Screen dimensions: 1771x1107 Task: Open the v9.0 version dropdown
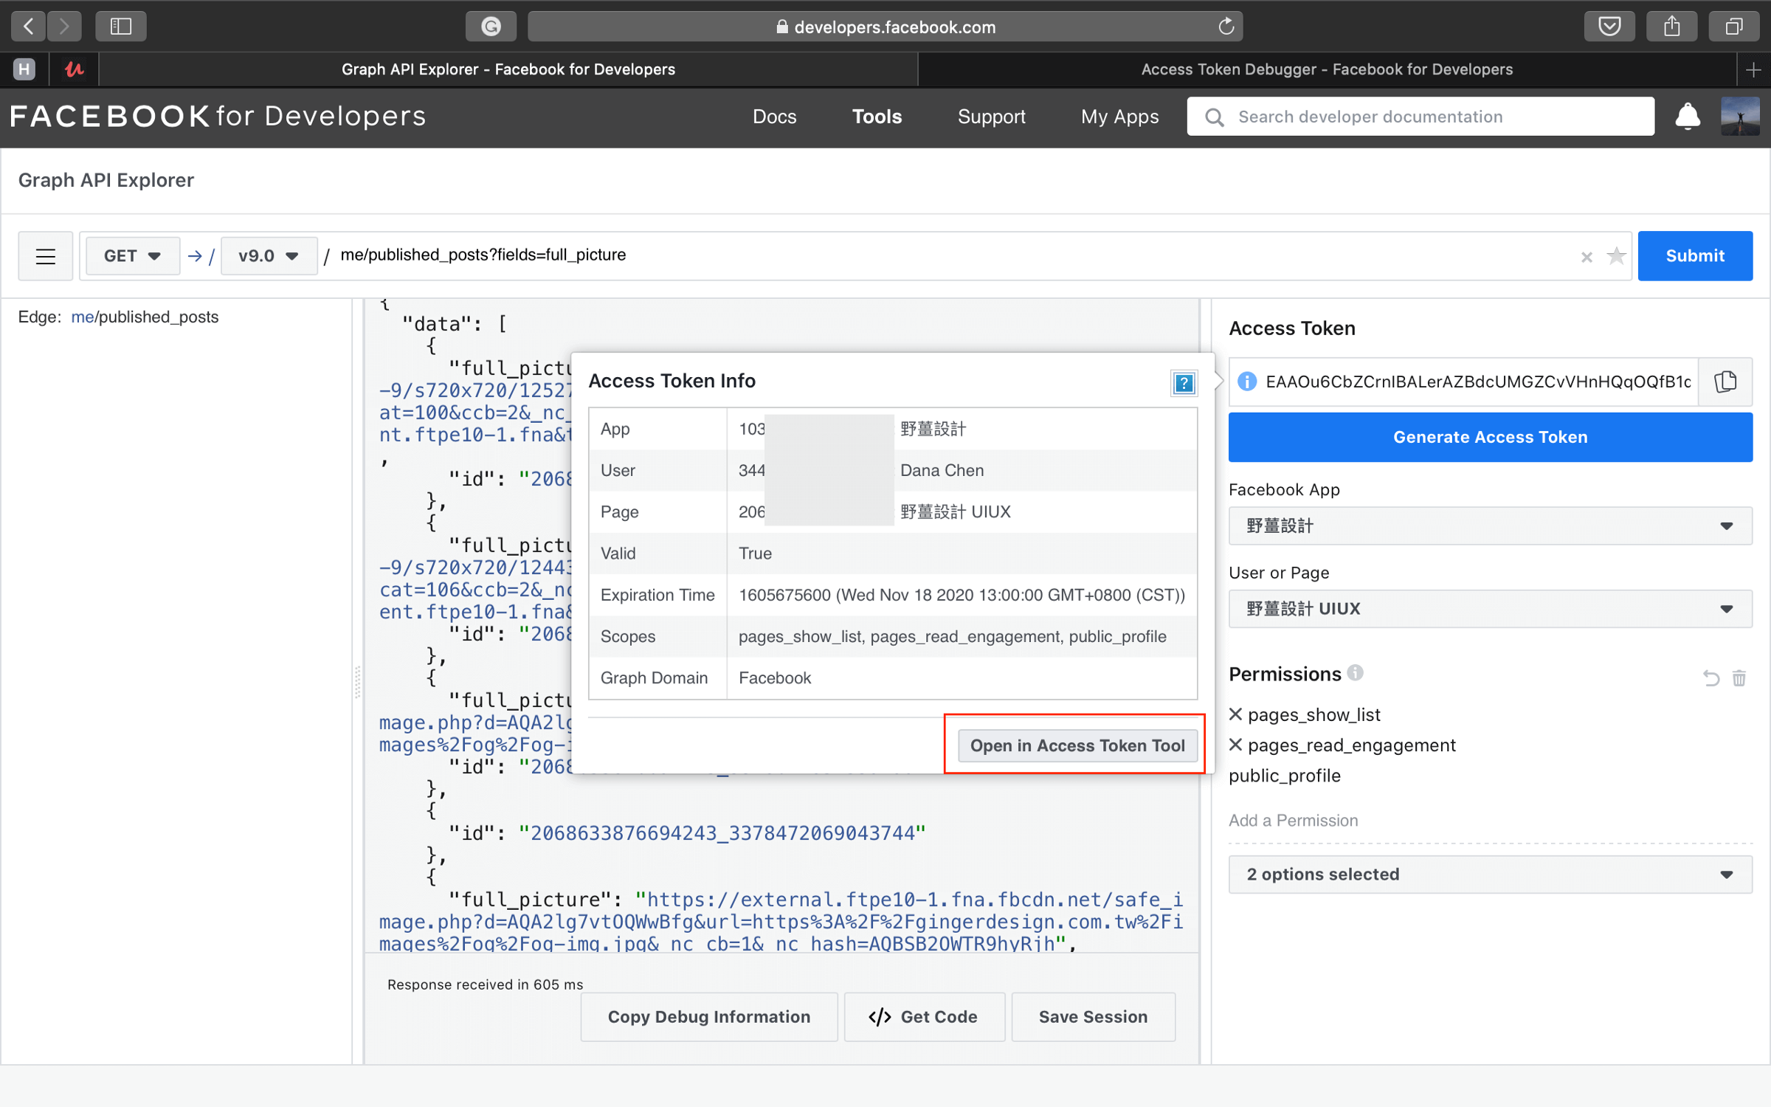269,256
